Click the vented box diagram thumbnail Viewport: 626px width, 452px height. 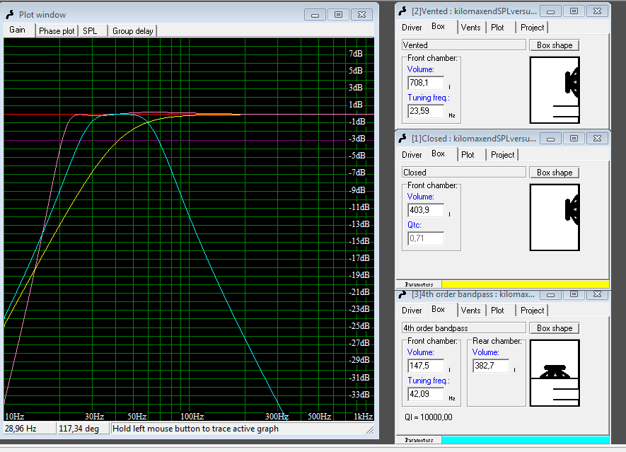555,90
